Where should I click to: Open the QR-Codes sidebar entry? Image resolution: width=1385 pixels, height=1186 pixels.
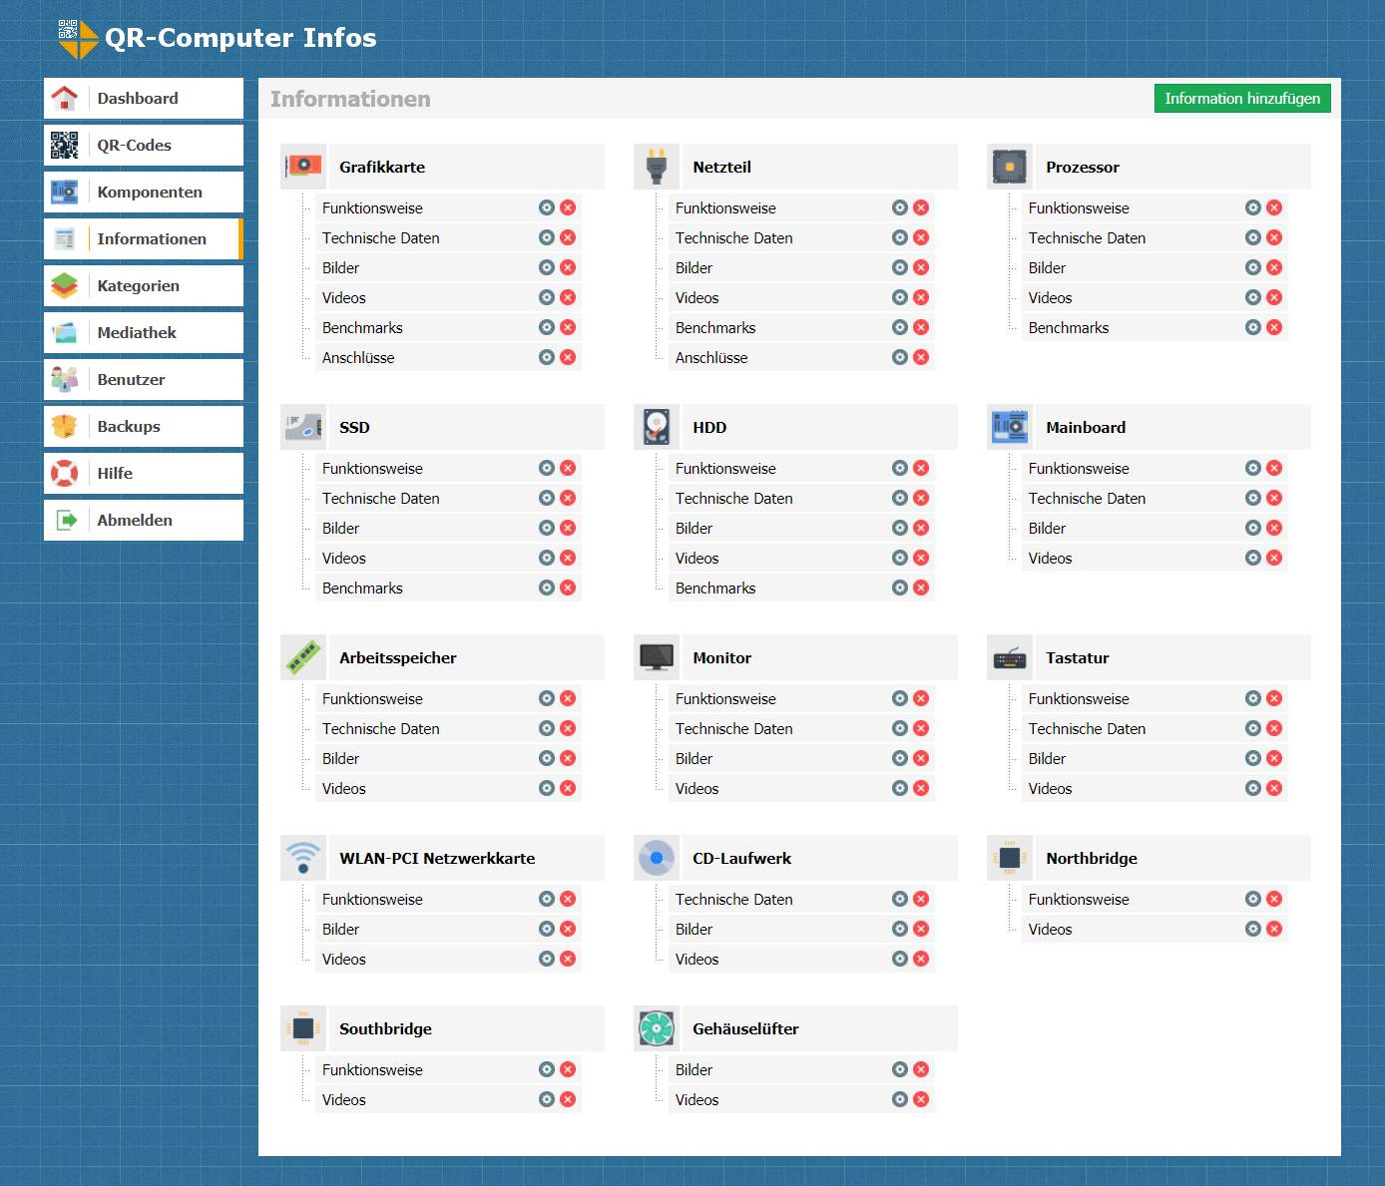[x=144, y=145]
